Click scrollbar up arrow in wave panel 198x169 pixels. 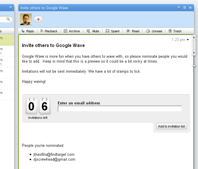pyautogui.click(x=194, y=37)
